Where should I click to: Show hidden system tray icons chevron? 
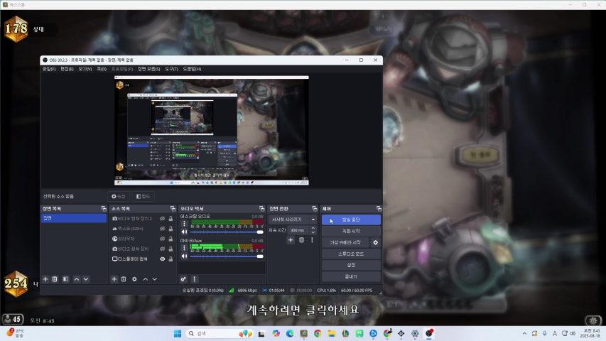point(524,333)
